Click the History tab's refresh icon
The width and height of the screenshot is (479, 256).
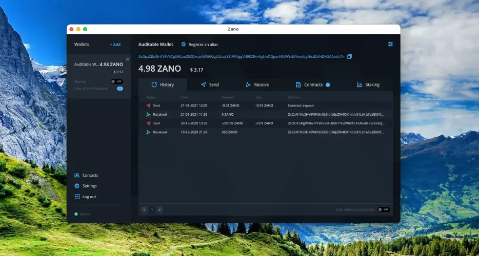154,84
